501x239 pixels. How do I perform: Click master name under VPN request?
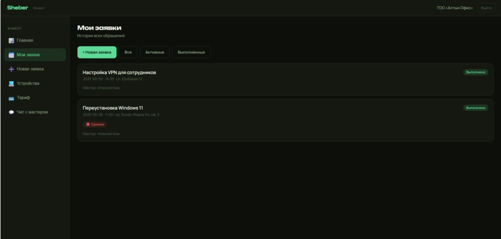[101, 88]
